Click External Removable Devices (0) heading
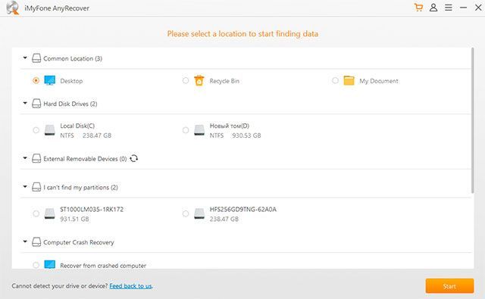485x299 pixels. coord(85,159)
